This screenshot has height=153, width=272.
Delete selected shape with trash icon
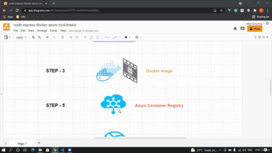[x=62, y=37]
